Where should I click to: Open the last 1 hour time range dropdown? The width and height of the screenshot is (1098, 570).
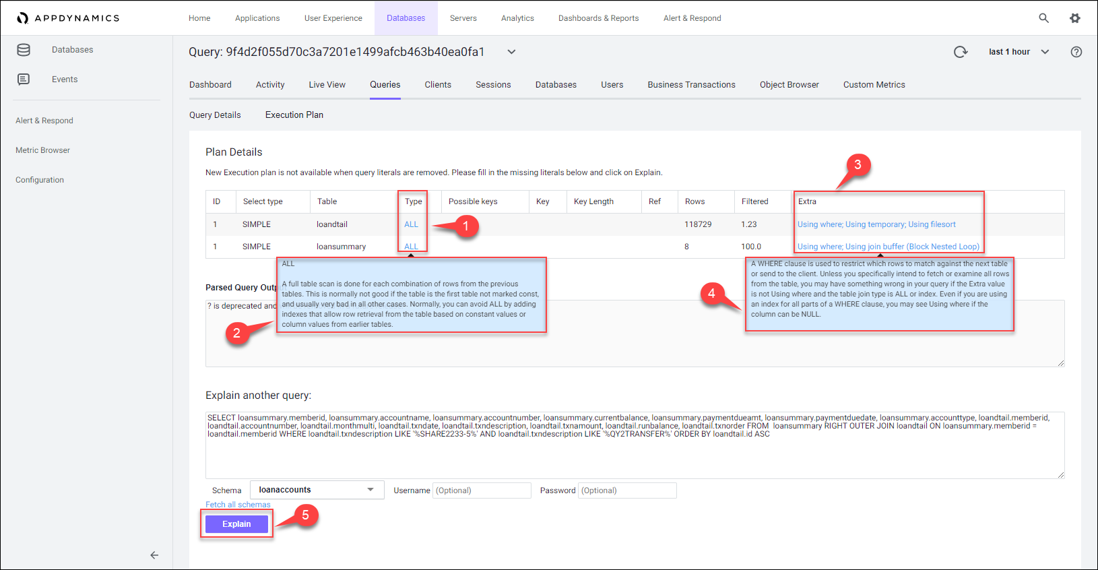pyautogui.click(x=1019, y=52)
